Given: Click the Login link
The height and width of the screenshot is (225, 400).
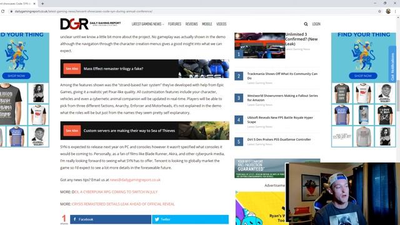Looking at the screenshot, I should click(x=316, y=24).
